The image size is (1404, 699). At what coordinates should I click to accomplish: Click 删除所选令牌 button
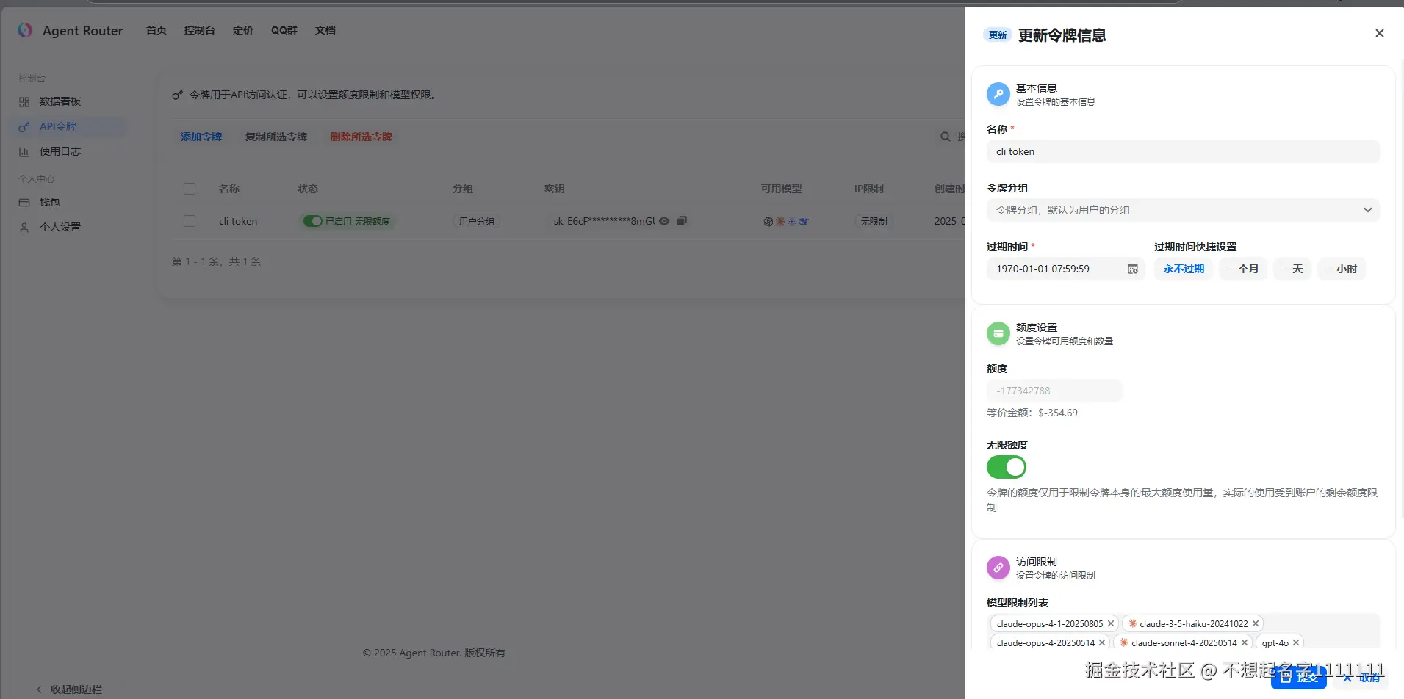(361, 137)
